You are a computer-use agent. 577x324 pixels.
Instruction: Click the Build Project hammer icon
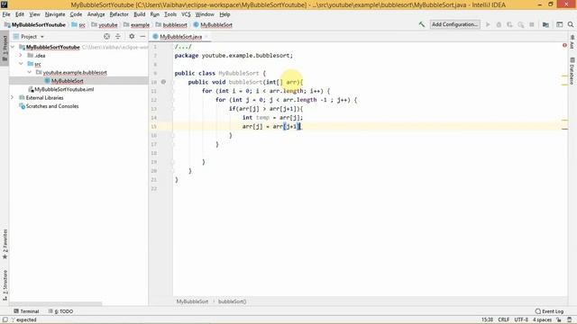coord(422,24)
